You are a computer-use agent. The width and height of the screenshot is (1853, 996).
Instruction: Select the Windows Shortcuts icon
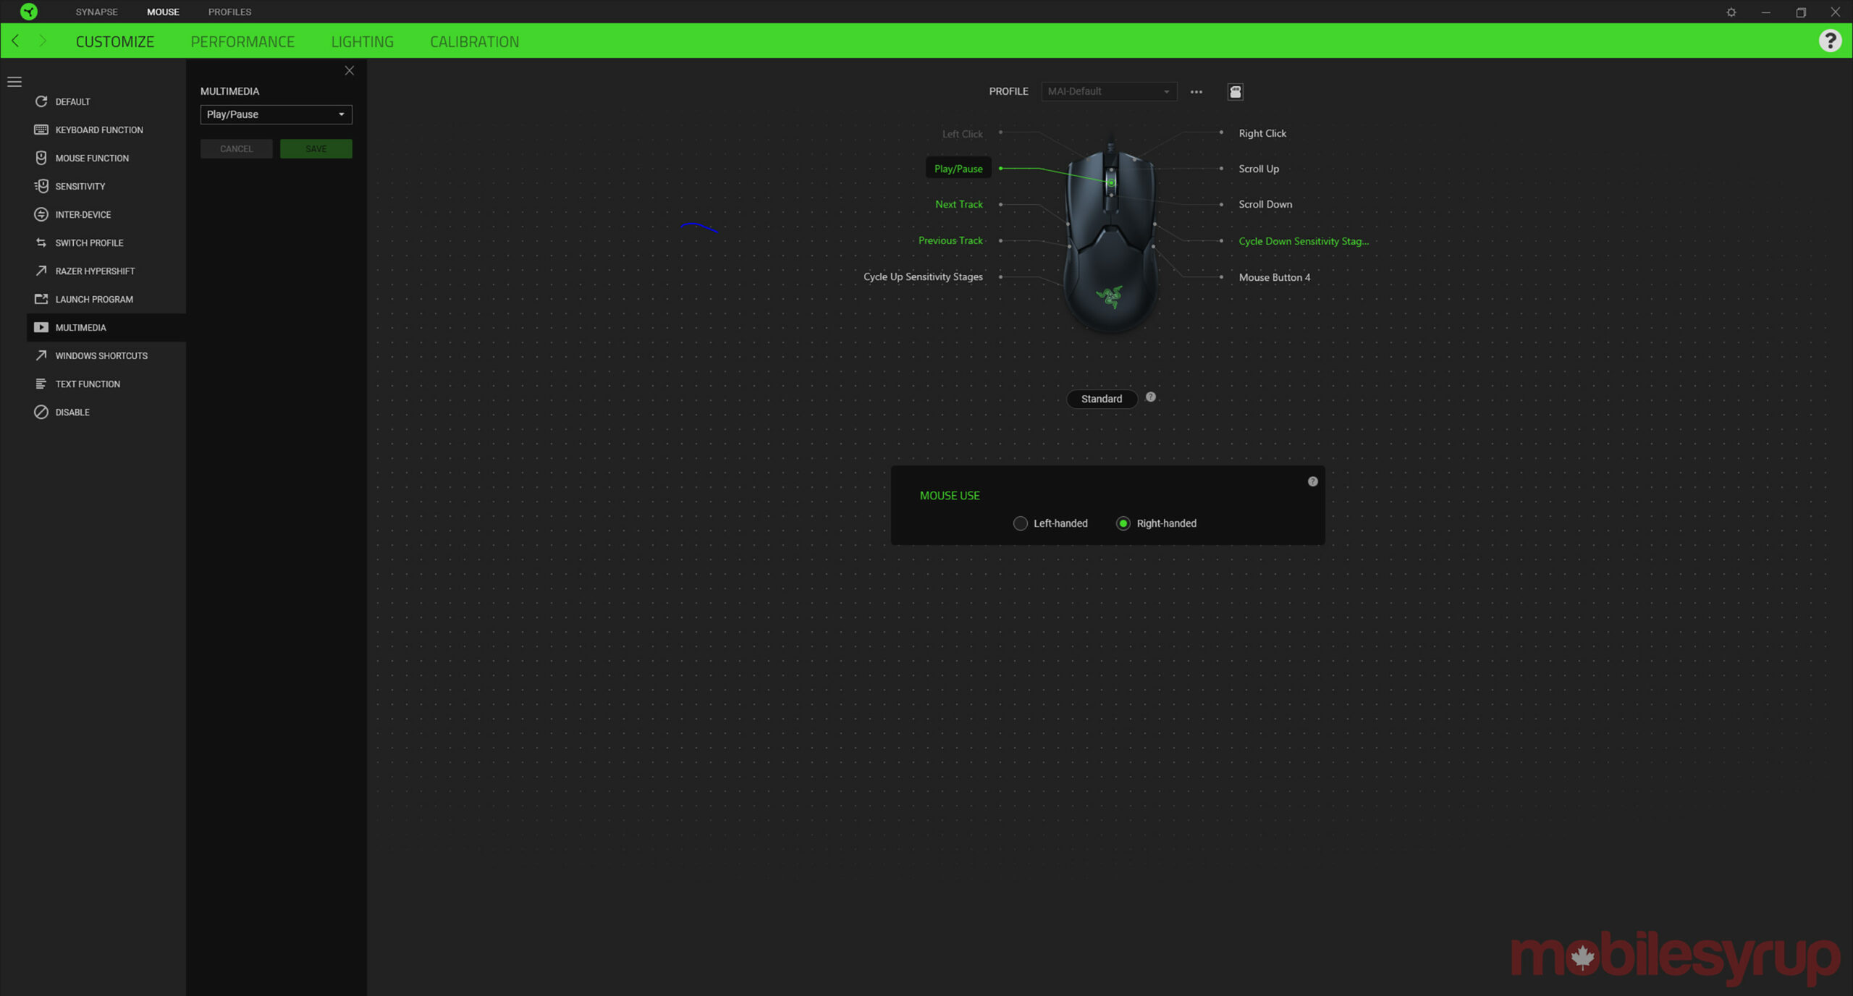[x=41, y=355]
